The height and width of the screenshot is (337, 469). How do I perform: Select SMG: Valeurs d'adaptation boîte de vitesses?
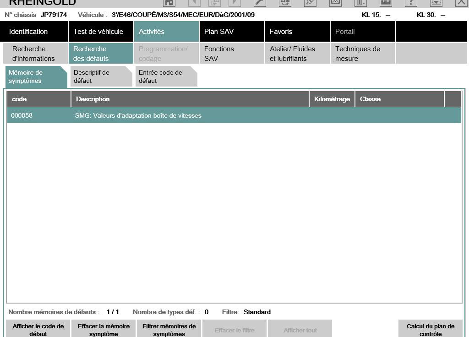138,115
